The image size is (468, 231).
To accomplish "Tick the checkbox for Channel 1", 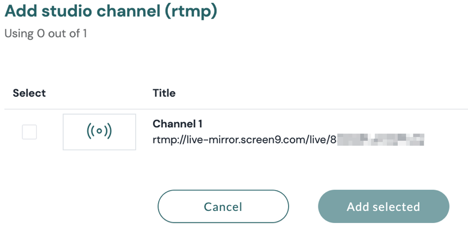I will pos(29,132).
